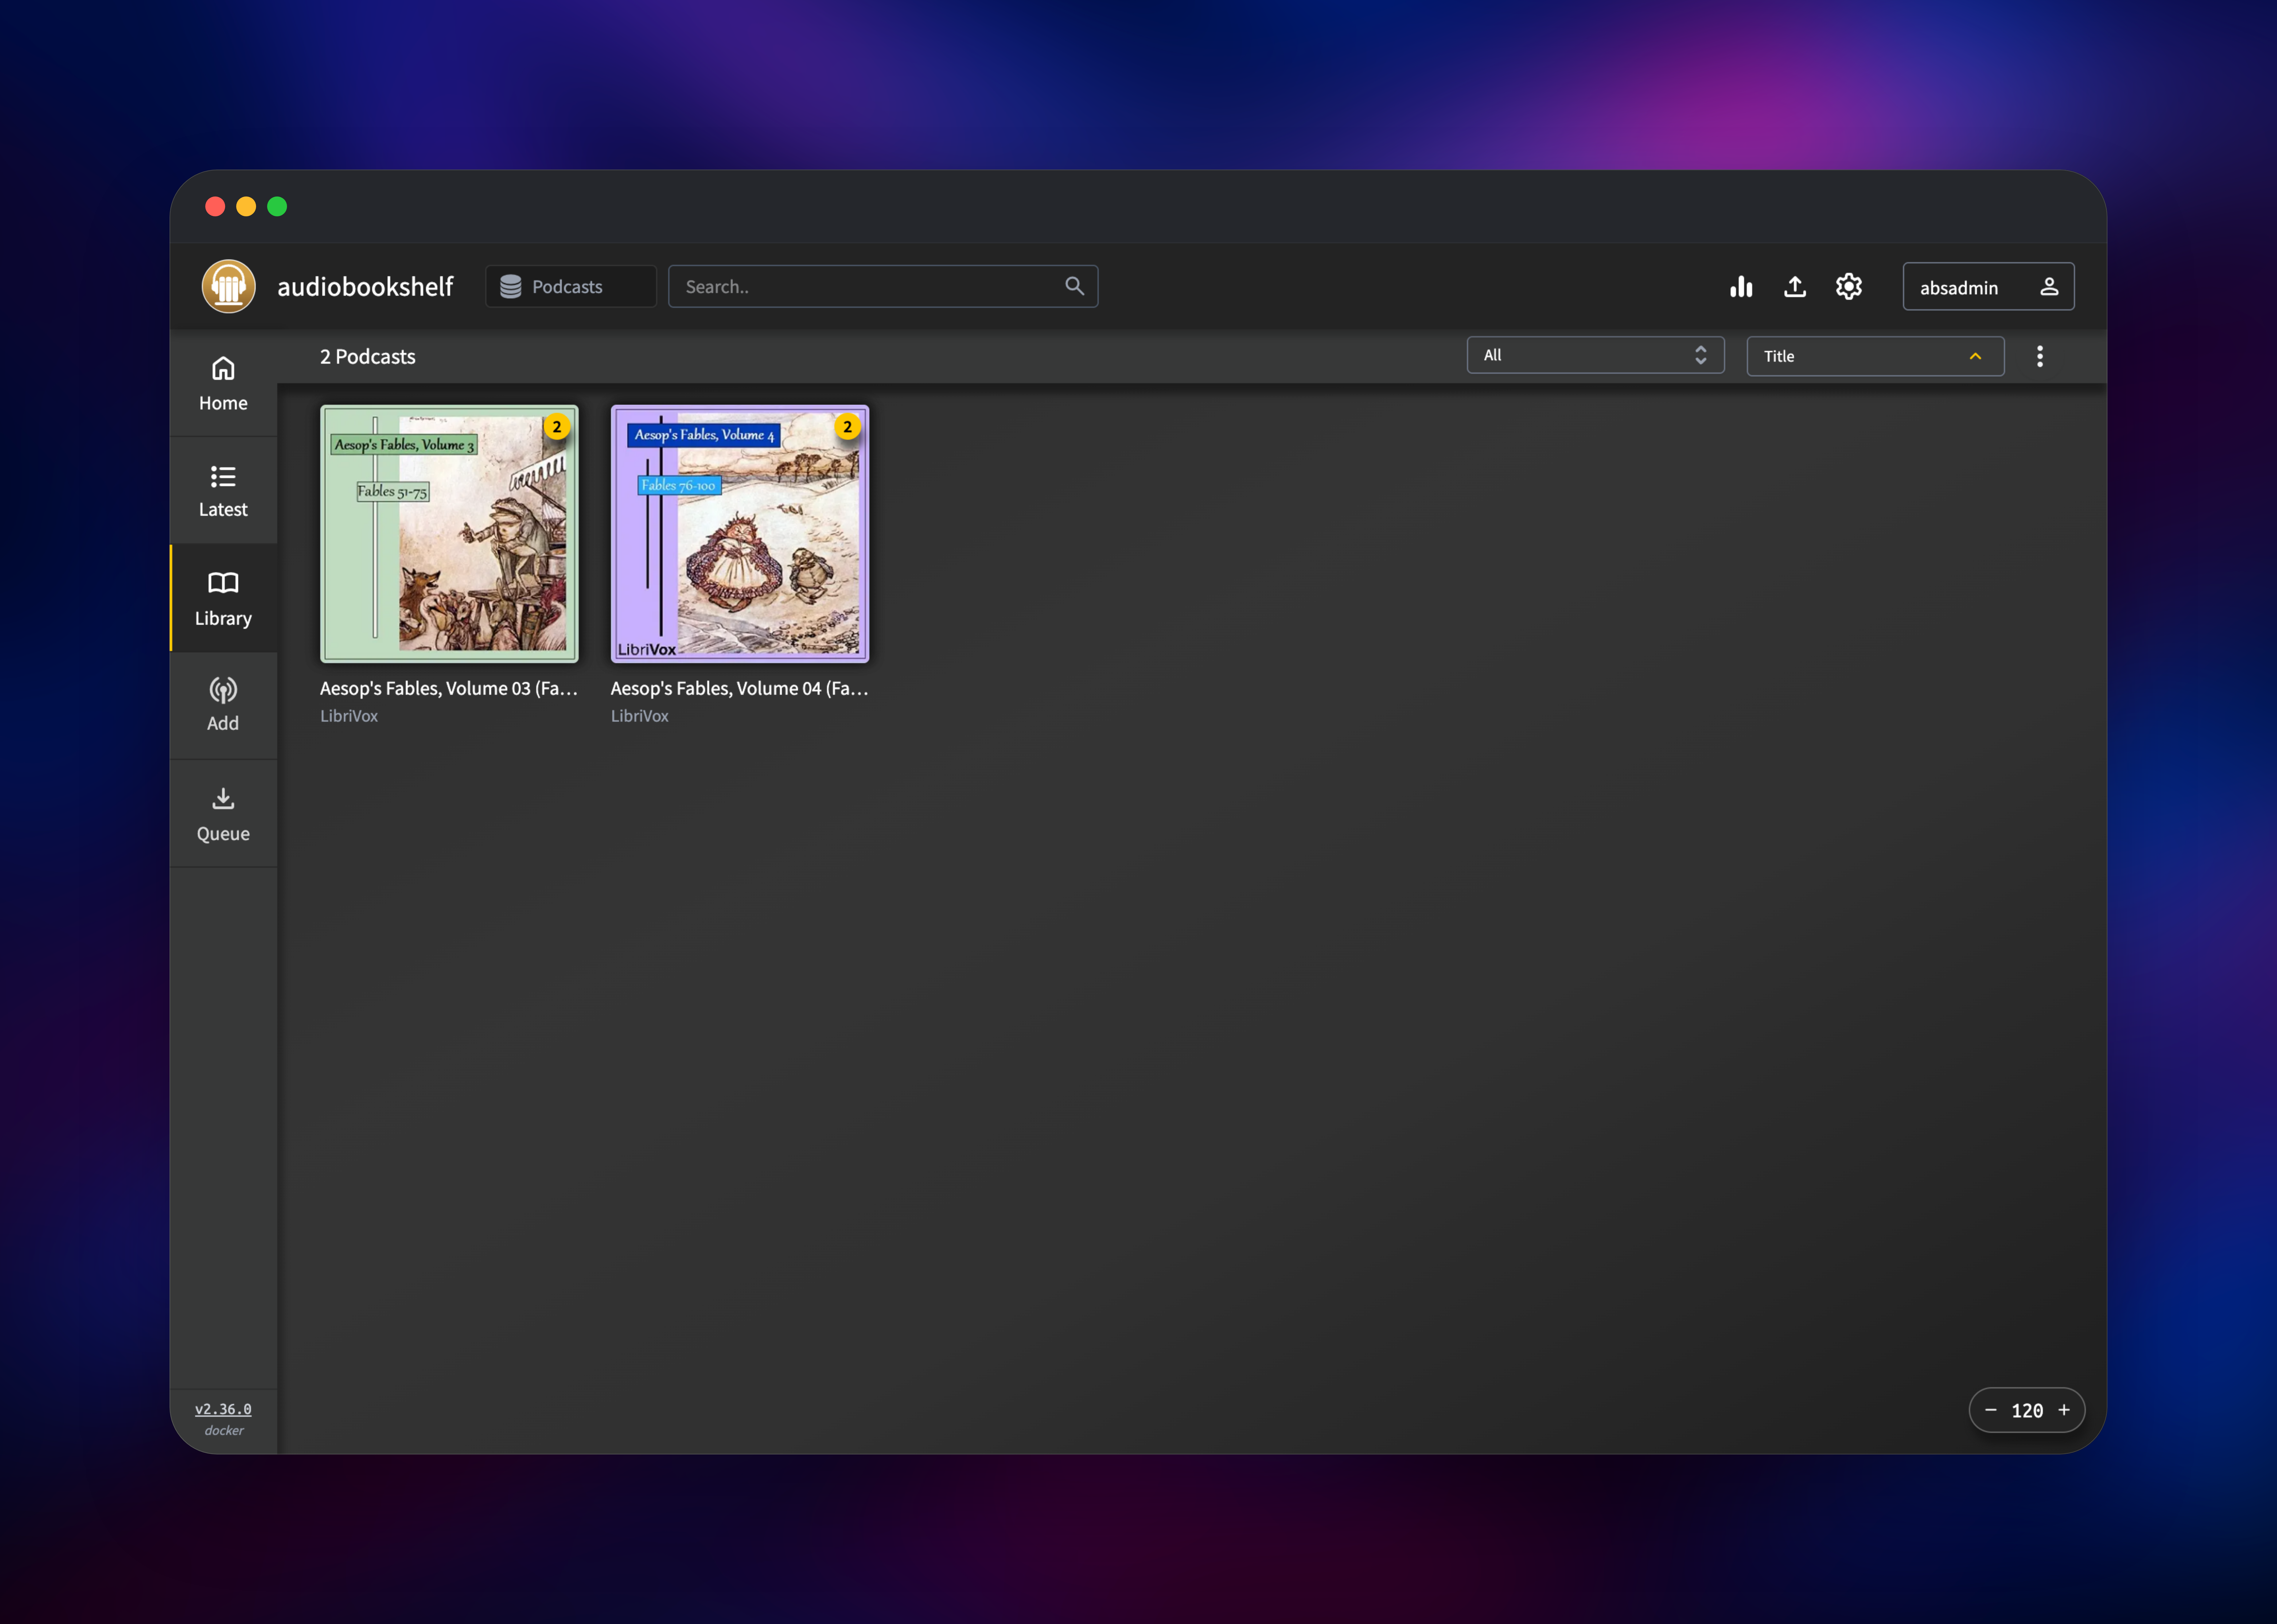
Task: Select the Library sidebar item
Action: [223, 598]
